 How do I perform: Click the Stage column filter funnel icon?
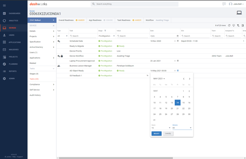tap(105, 31)
